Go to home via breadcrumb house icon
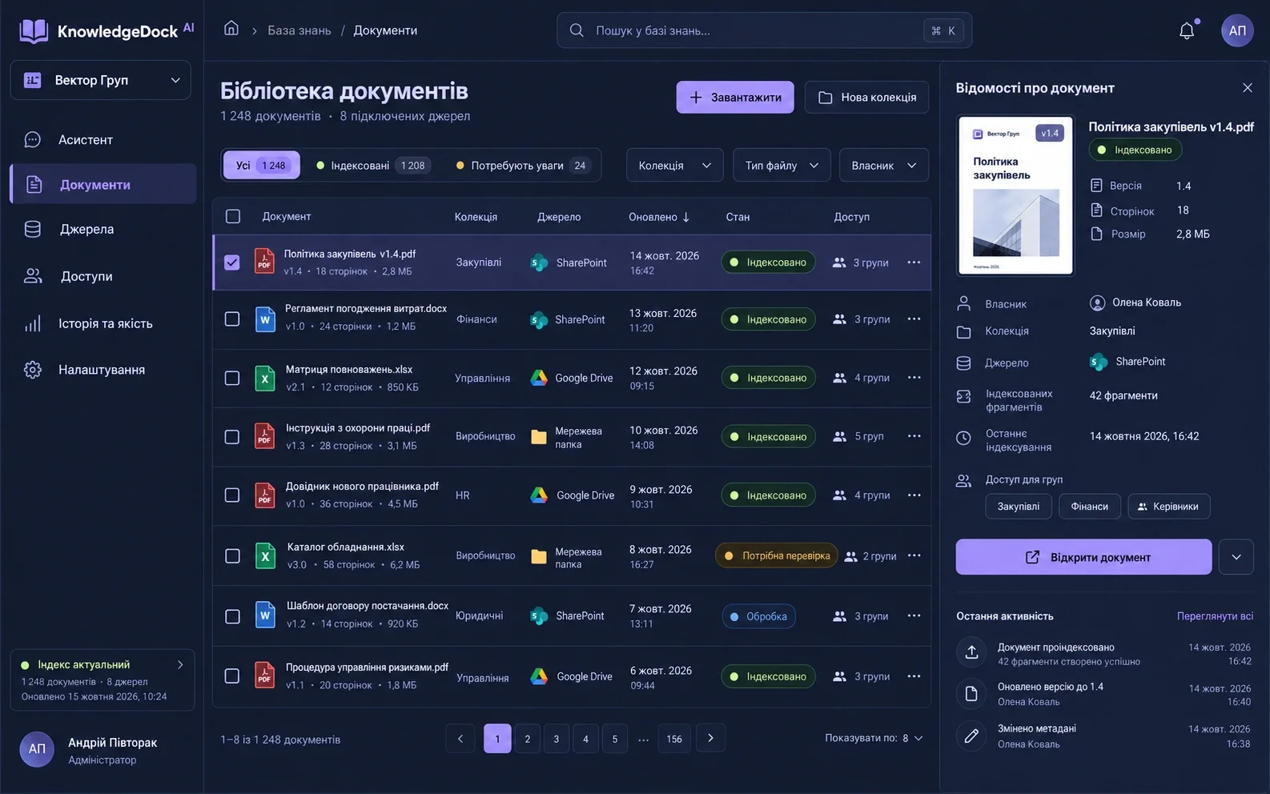The width and height of the screenshot is (1270, 794). (x=231, y=29)
